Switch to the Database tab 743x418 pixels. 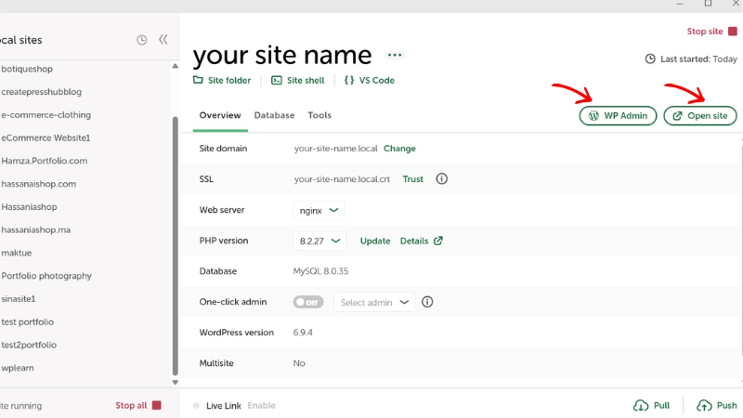point(274,115)
